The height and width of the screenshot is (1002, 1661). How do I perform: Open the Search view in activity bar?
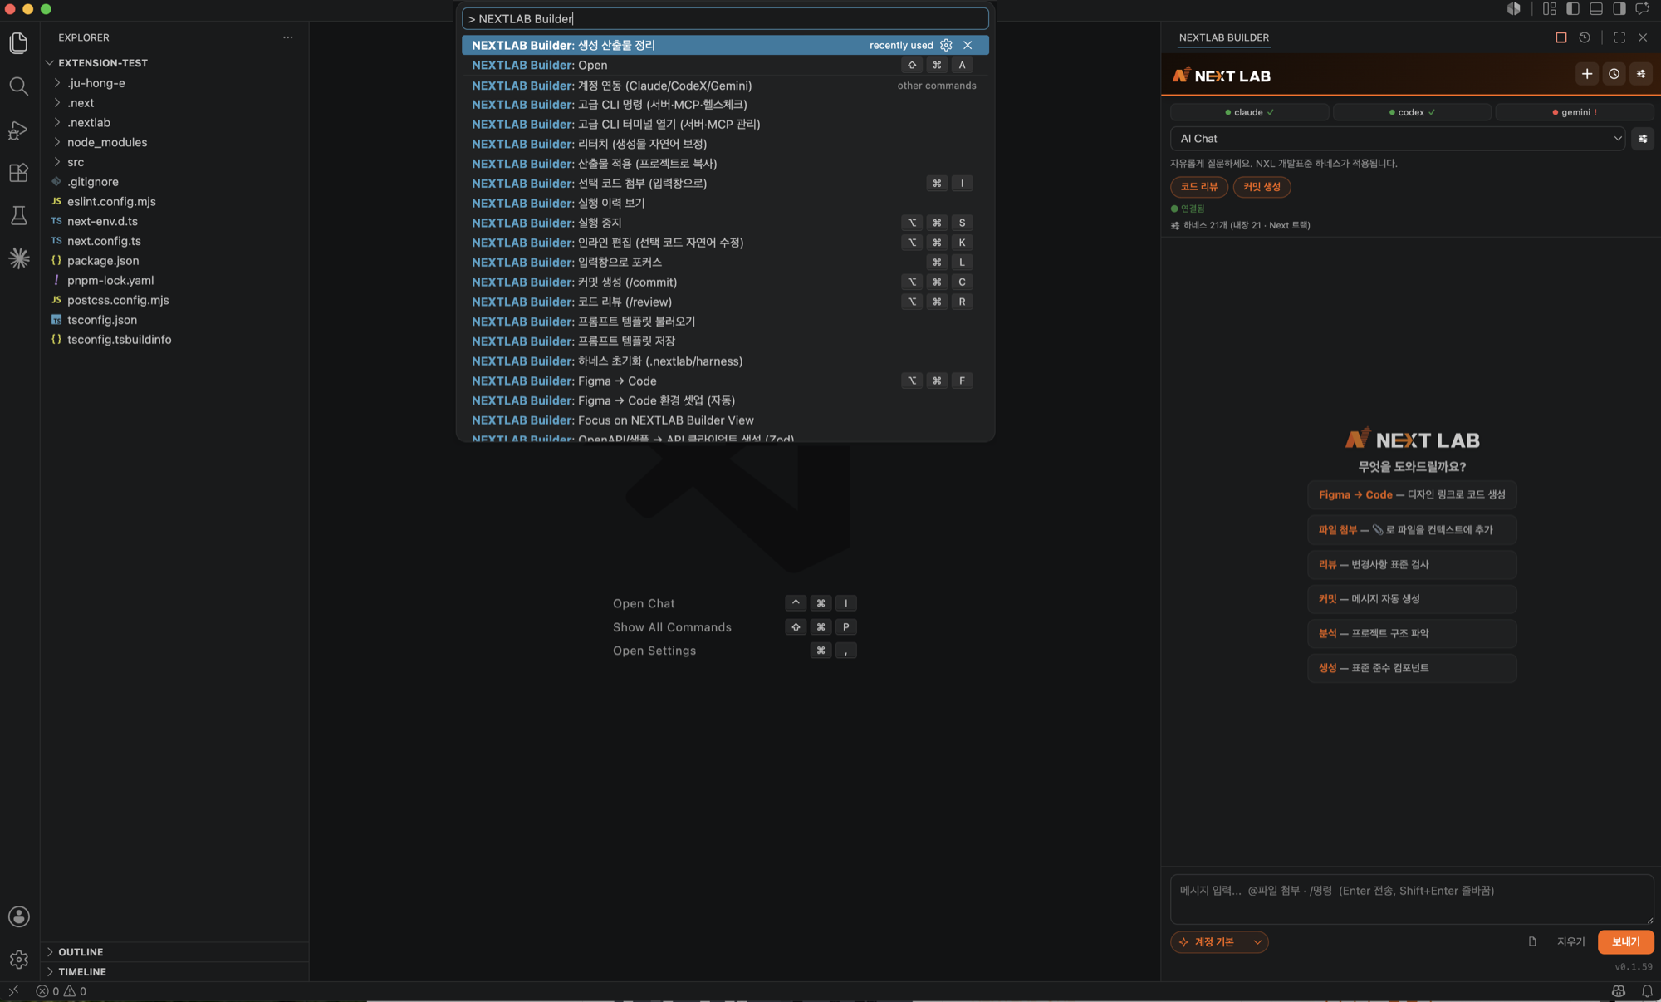point(18,86)
